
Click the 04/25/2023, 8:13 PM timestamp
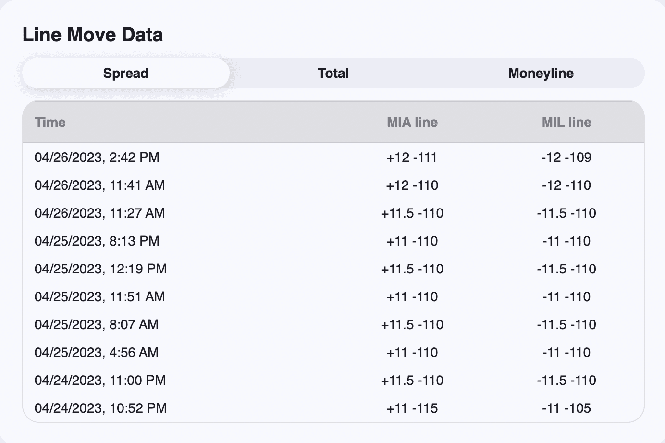(97, 241)
